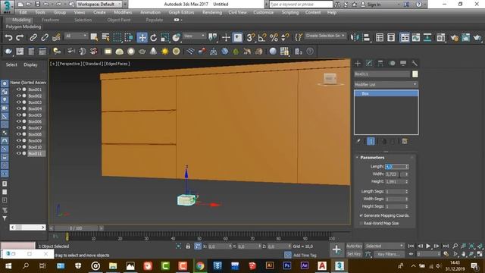The height and width of the screenshot is (273, 485).
Task: Click the Key Filters button
Action: (389, 254)
